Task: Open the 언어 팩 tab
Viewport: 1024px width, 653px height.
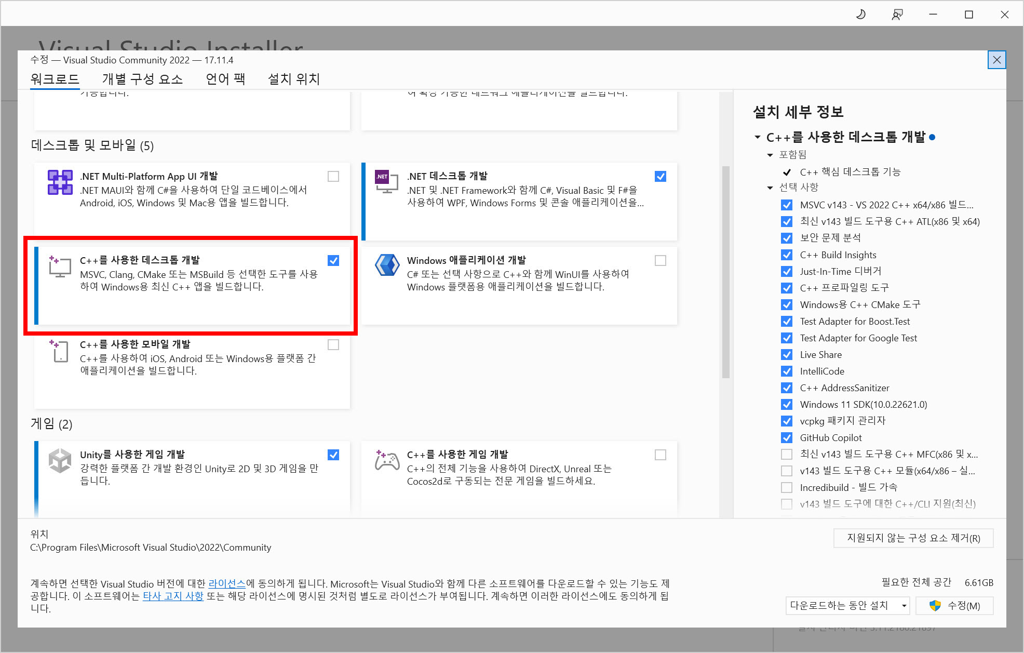Action: [x=225, y=79]
